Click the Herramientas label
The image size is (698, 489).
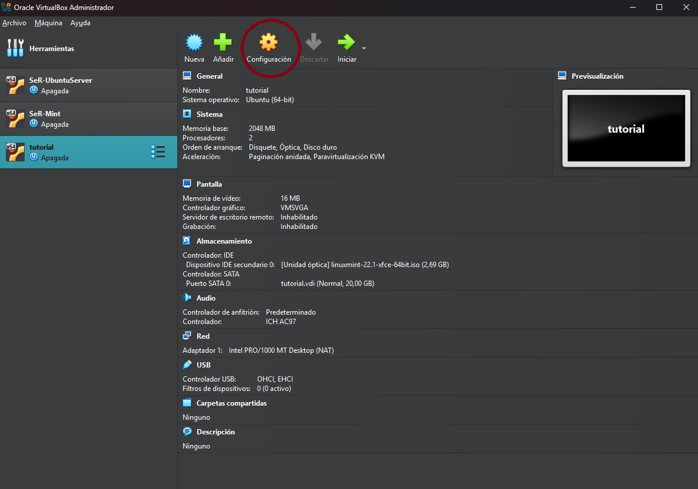coord(52,49)
